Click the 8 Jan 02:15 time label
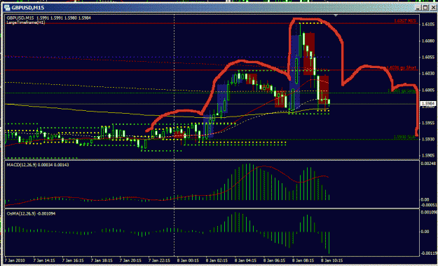The image size is (438, 266). [217, 260]
